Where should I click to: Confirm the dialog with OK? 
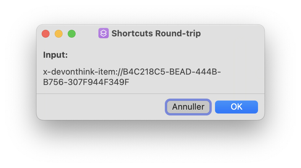point(236,107)
